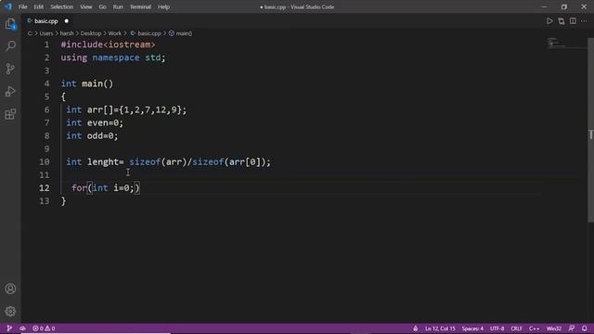The image size is (594, 334).
Task: Click on 'namespace' keyword on line 2
Action: 116,58
